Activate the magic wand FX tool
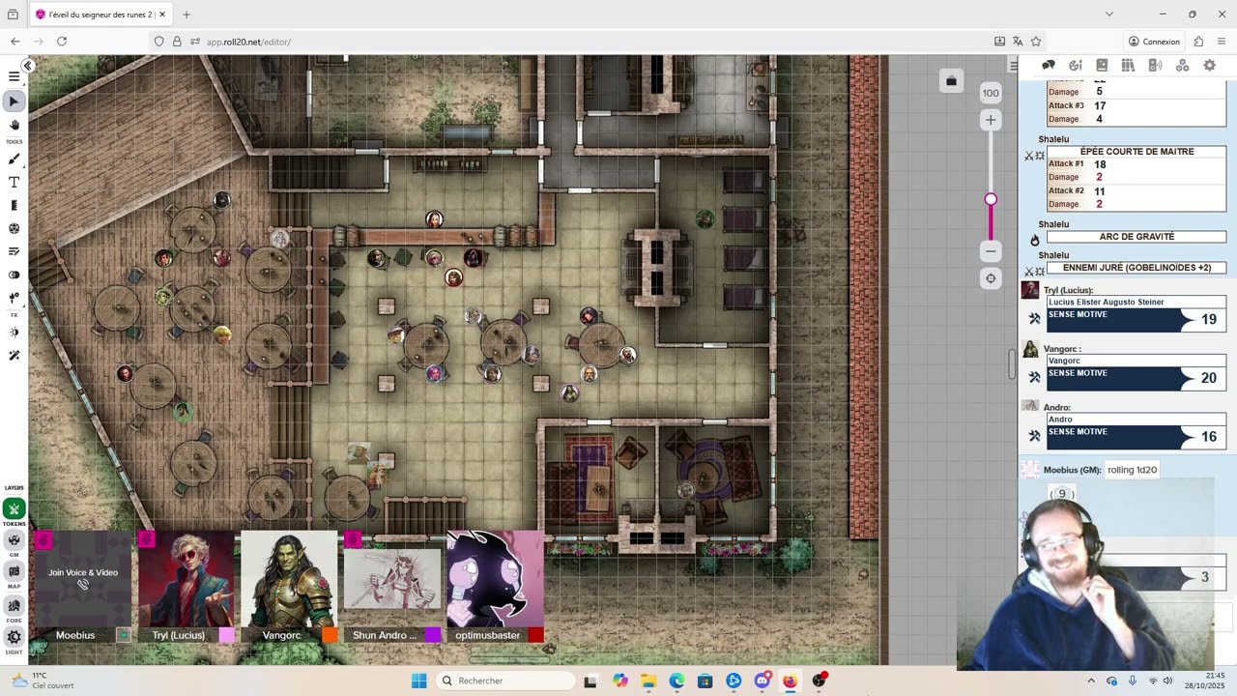Viewport: 1237px width, 696px height. pyautogui.click(x=14, y=355)
